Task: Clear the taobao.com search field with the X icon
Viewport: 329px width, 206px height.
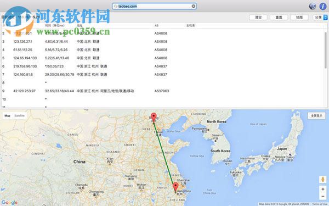Action: [194, 6]
